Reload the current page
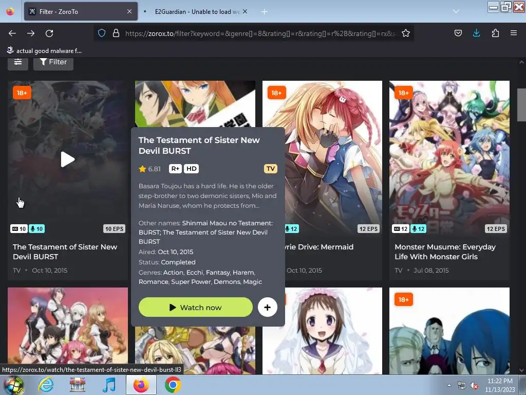The image size is (526, 395). [x=49, y=33]
